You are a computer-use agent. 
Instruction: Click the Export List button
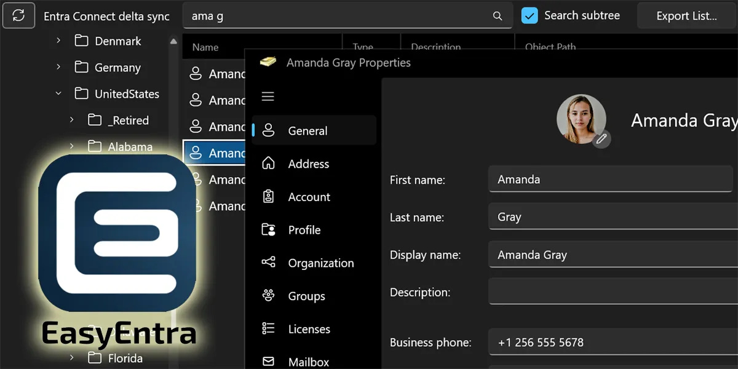686,16
